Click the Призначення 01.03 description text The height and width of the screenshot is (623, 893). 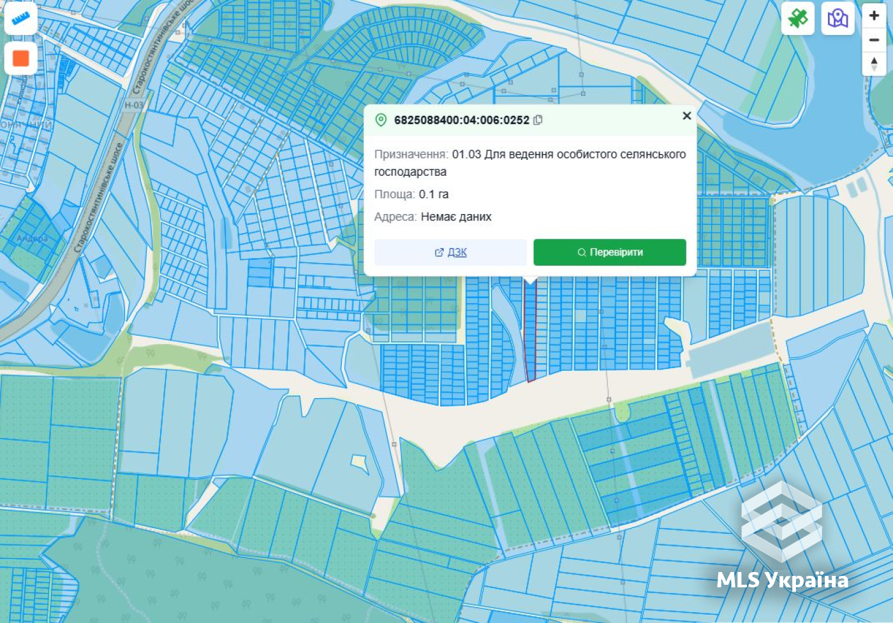(x=530, y=162)
